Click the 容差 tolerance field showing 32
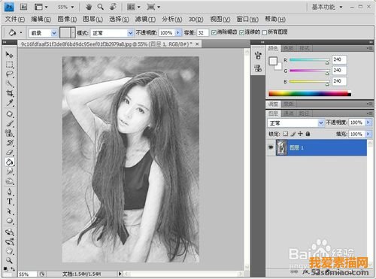This screenshot has width=376, height=279. (x=202, y=33)
